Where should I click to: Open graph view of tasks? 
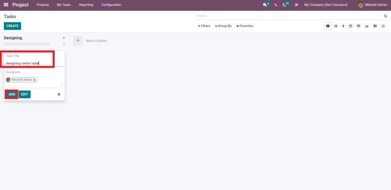pyautogui.click(x=367, y=26)
